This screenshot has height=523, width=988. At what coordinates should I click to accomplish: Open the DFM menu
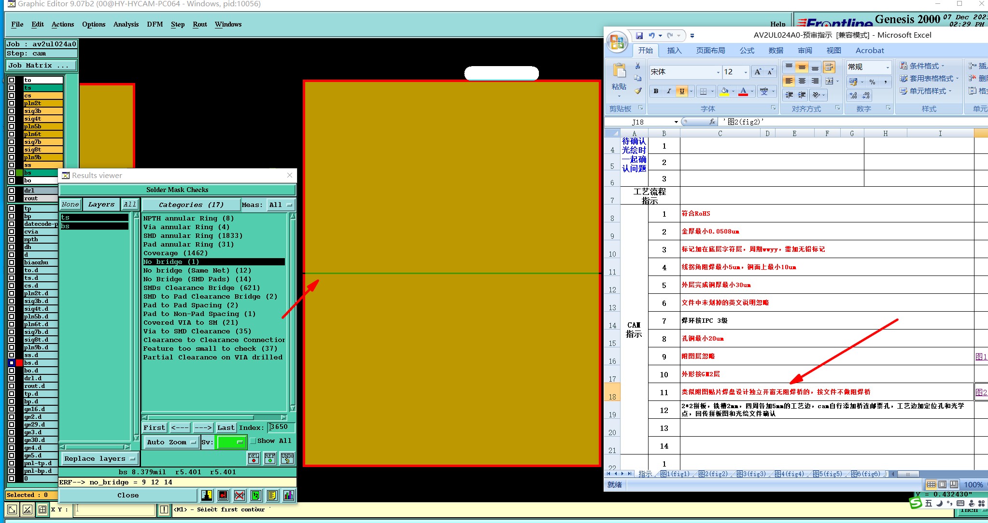coord(155,24)
